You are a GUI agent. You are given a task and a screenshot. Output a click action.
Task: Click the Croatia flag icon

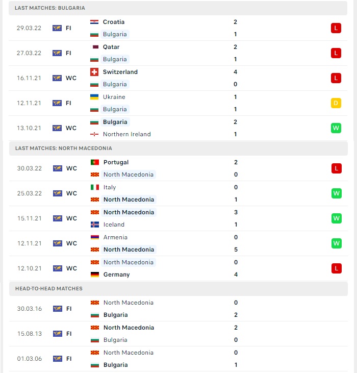94,22
